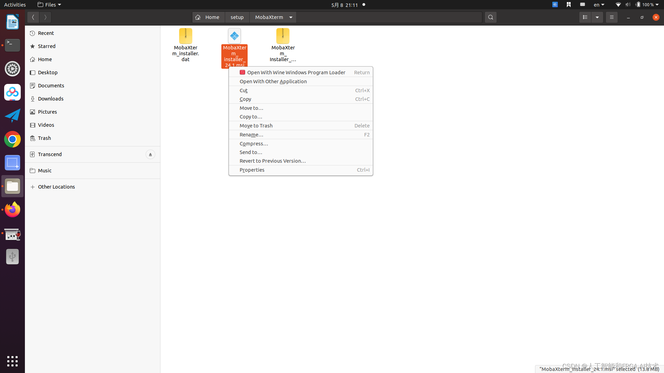664x373 pixels.
Task: Go forward with the right arrow button
Action: click(45, 17)
